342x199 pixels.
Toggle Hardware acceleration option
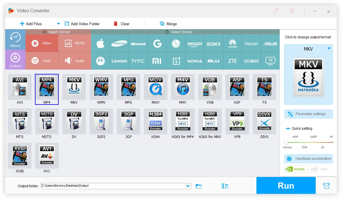308,159
